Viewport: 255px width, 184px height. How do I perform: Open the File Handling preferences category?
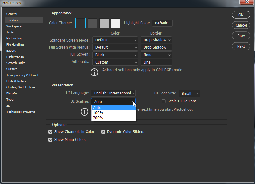coord(24,45)
